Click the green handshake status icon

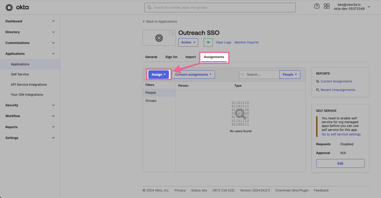[208, 42]
